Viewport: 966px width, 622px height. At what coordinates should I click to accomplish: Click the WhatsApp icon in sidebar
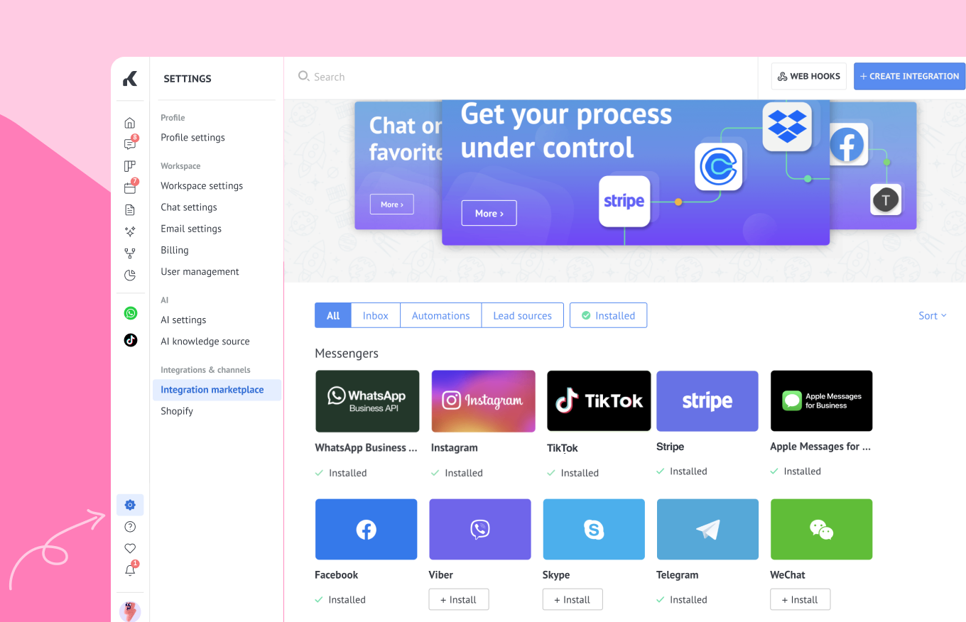click(130, 313)
